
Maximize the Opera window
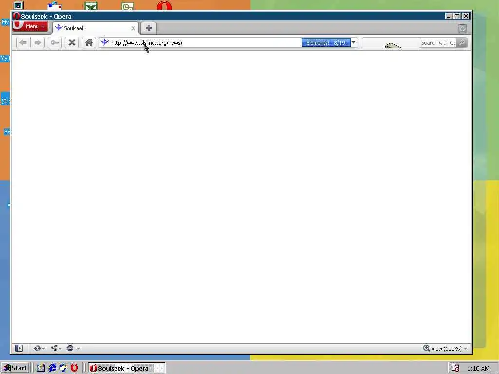[457, 16]
